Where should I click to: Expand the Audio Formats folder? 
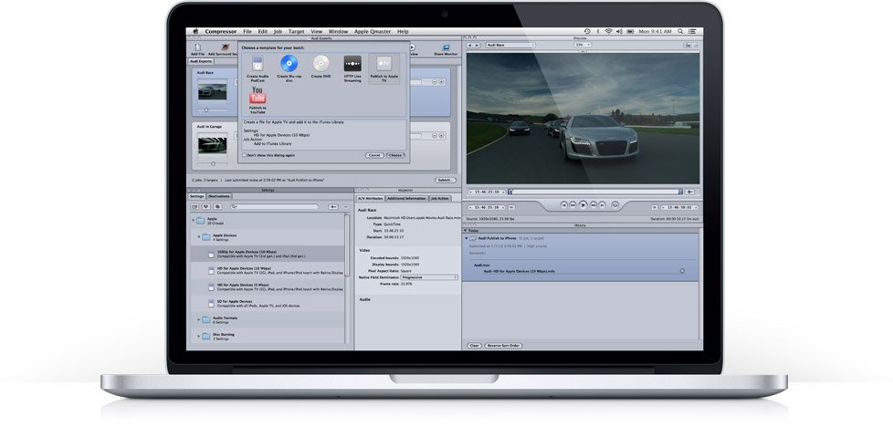(199, 319)
